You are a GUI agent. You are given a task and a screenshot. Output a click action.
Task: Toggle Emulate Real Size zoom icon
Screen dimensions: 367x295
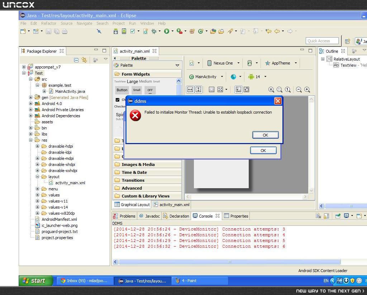(x=271, y=90)
